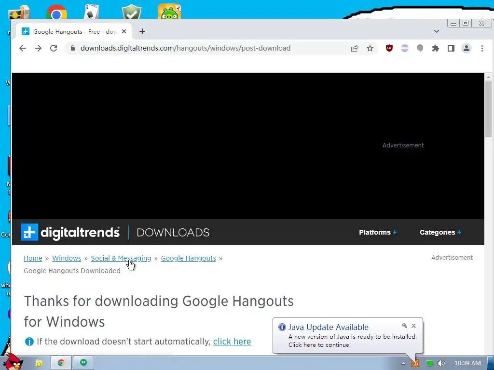Close the Java Update balloon
This screenshot has width=494, height=370.
click(413, 326)
